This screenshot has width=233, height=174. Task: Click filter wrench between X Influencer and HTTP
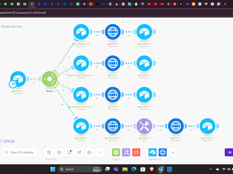coord(97,35)
